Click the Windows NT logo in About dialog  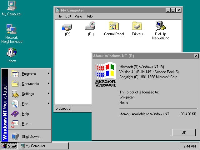coord(106,74)
